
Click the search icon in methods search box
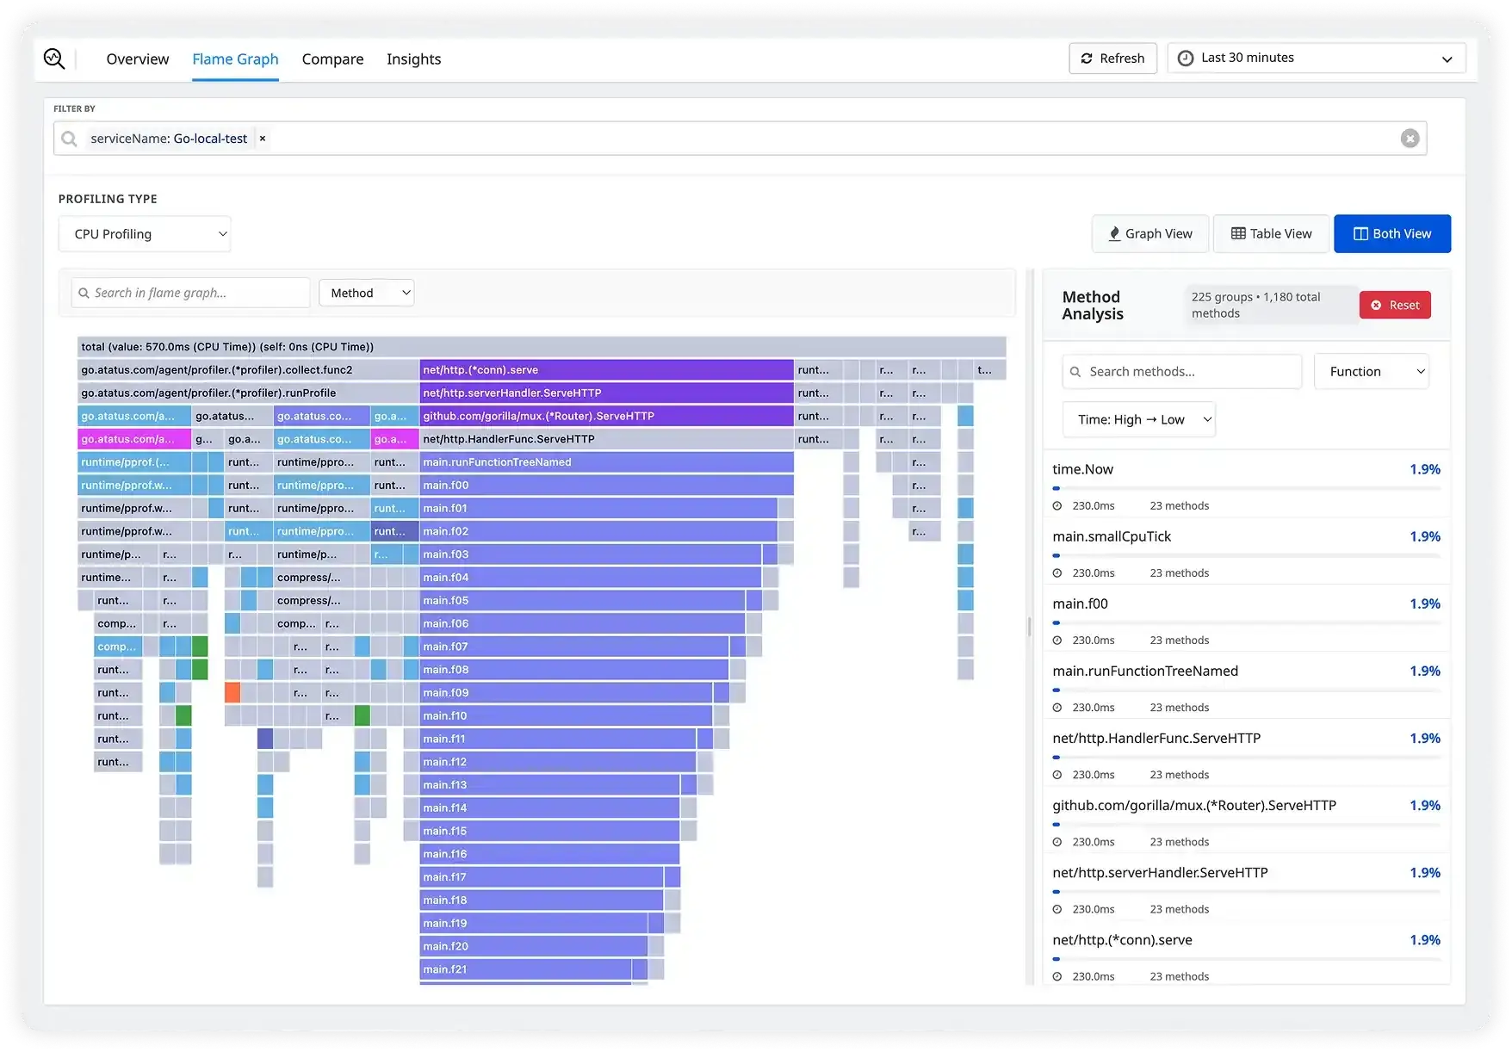[1075, 372]
